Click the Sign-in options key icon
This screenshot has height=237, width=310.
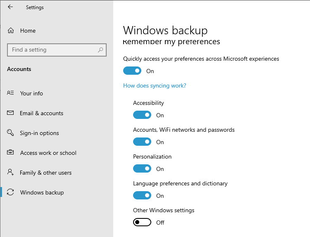[10, 133]
